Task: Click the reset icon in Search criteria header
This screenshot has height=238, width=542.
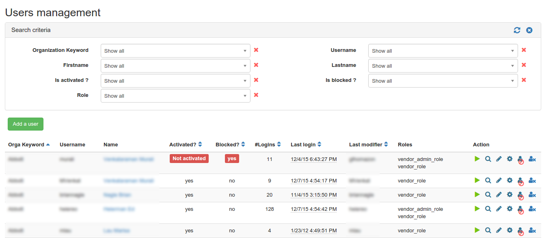Action: coord(529,30)
